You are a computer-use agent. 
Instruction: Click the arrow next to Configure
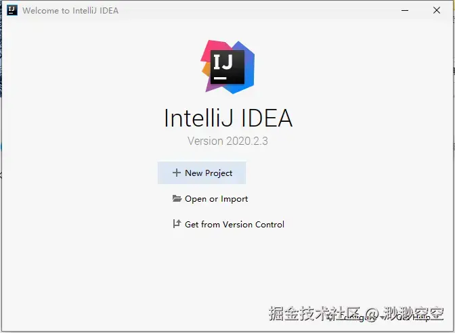(383, 317)
